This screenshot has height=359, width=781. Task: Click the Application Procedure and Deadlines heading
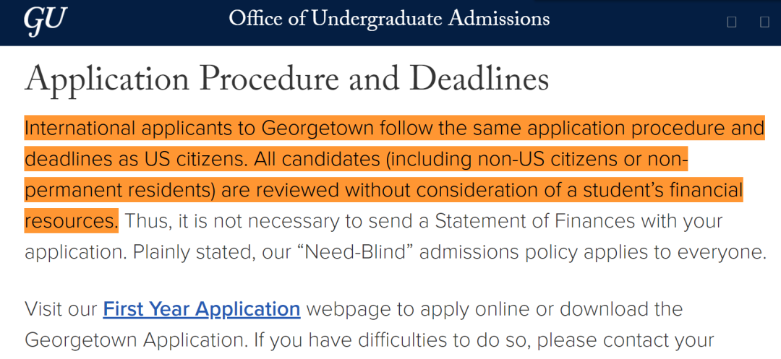286,79
